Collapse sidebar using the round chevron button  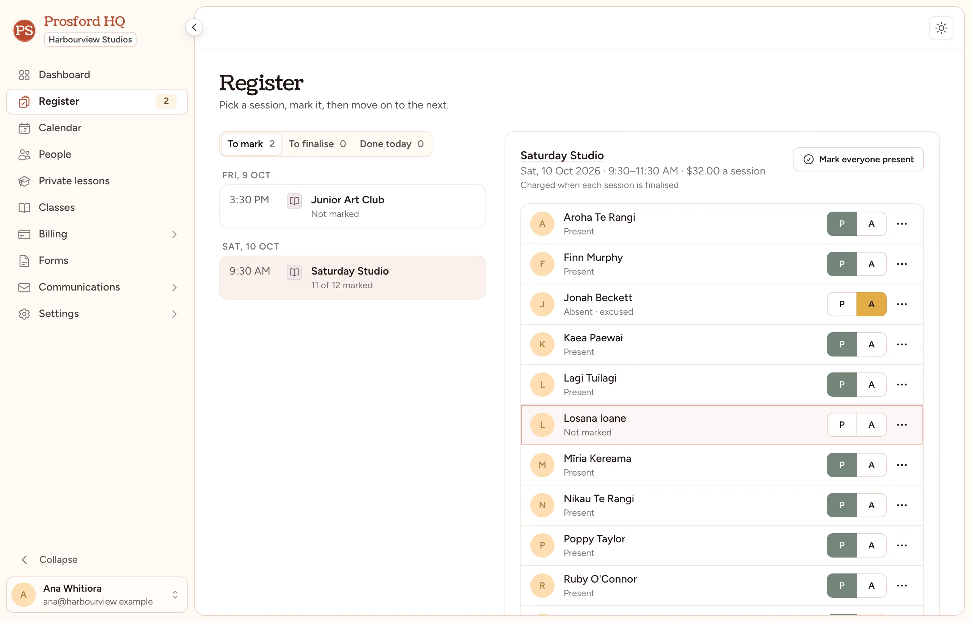194,27
